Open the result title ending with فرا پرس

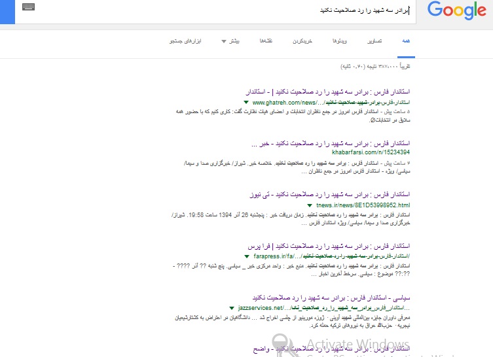click(x=329, y=246)
